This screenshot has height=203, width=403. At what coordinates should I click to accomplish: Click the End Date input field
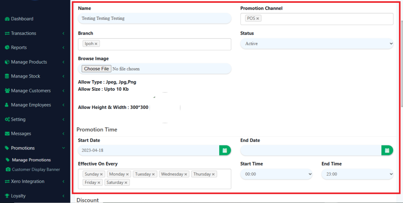click(311, 150)
